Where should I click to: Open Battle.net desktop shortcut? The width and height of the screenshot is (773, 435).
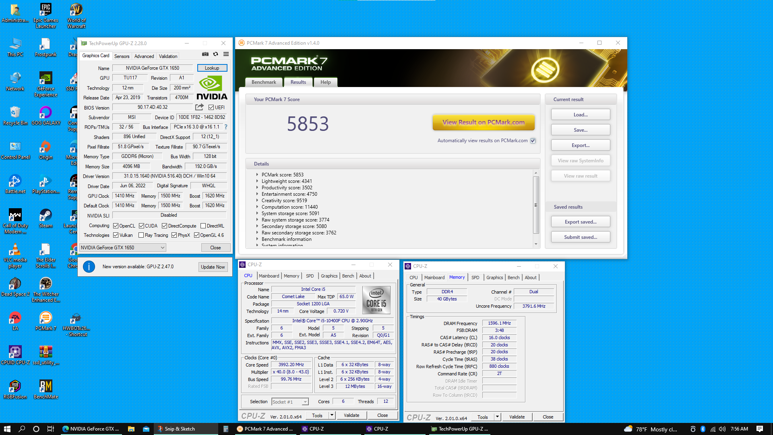(x=15, y=184)
